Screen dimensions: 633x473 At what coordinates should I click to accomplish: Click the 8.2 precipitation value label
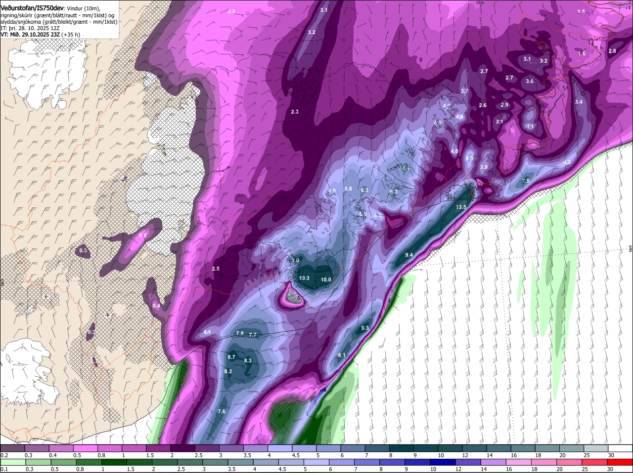228,371
